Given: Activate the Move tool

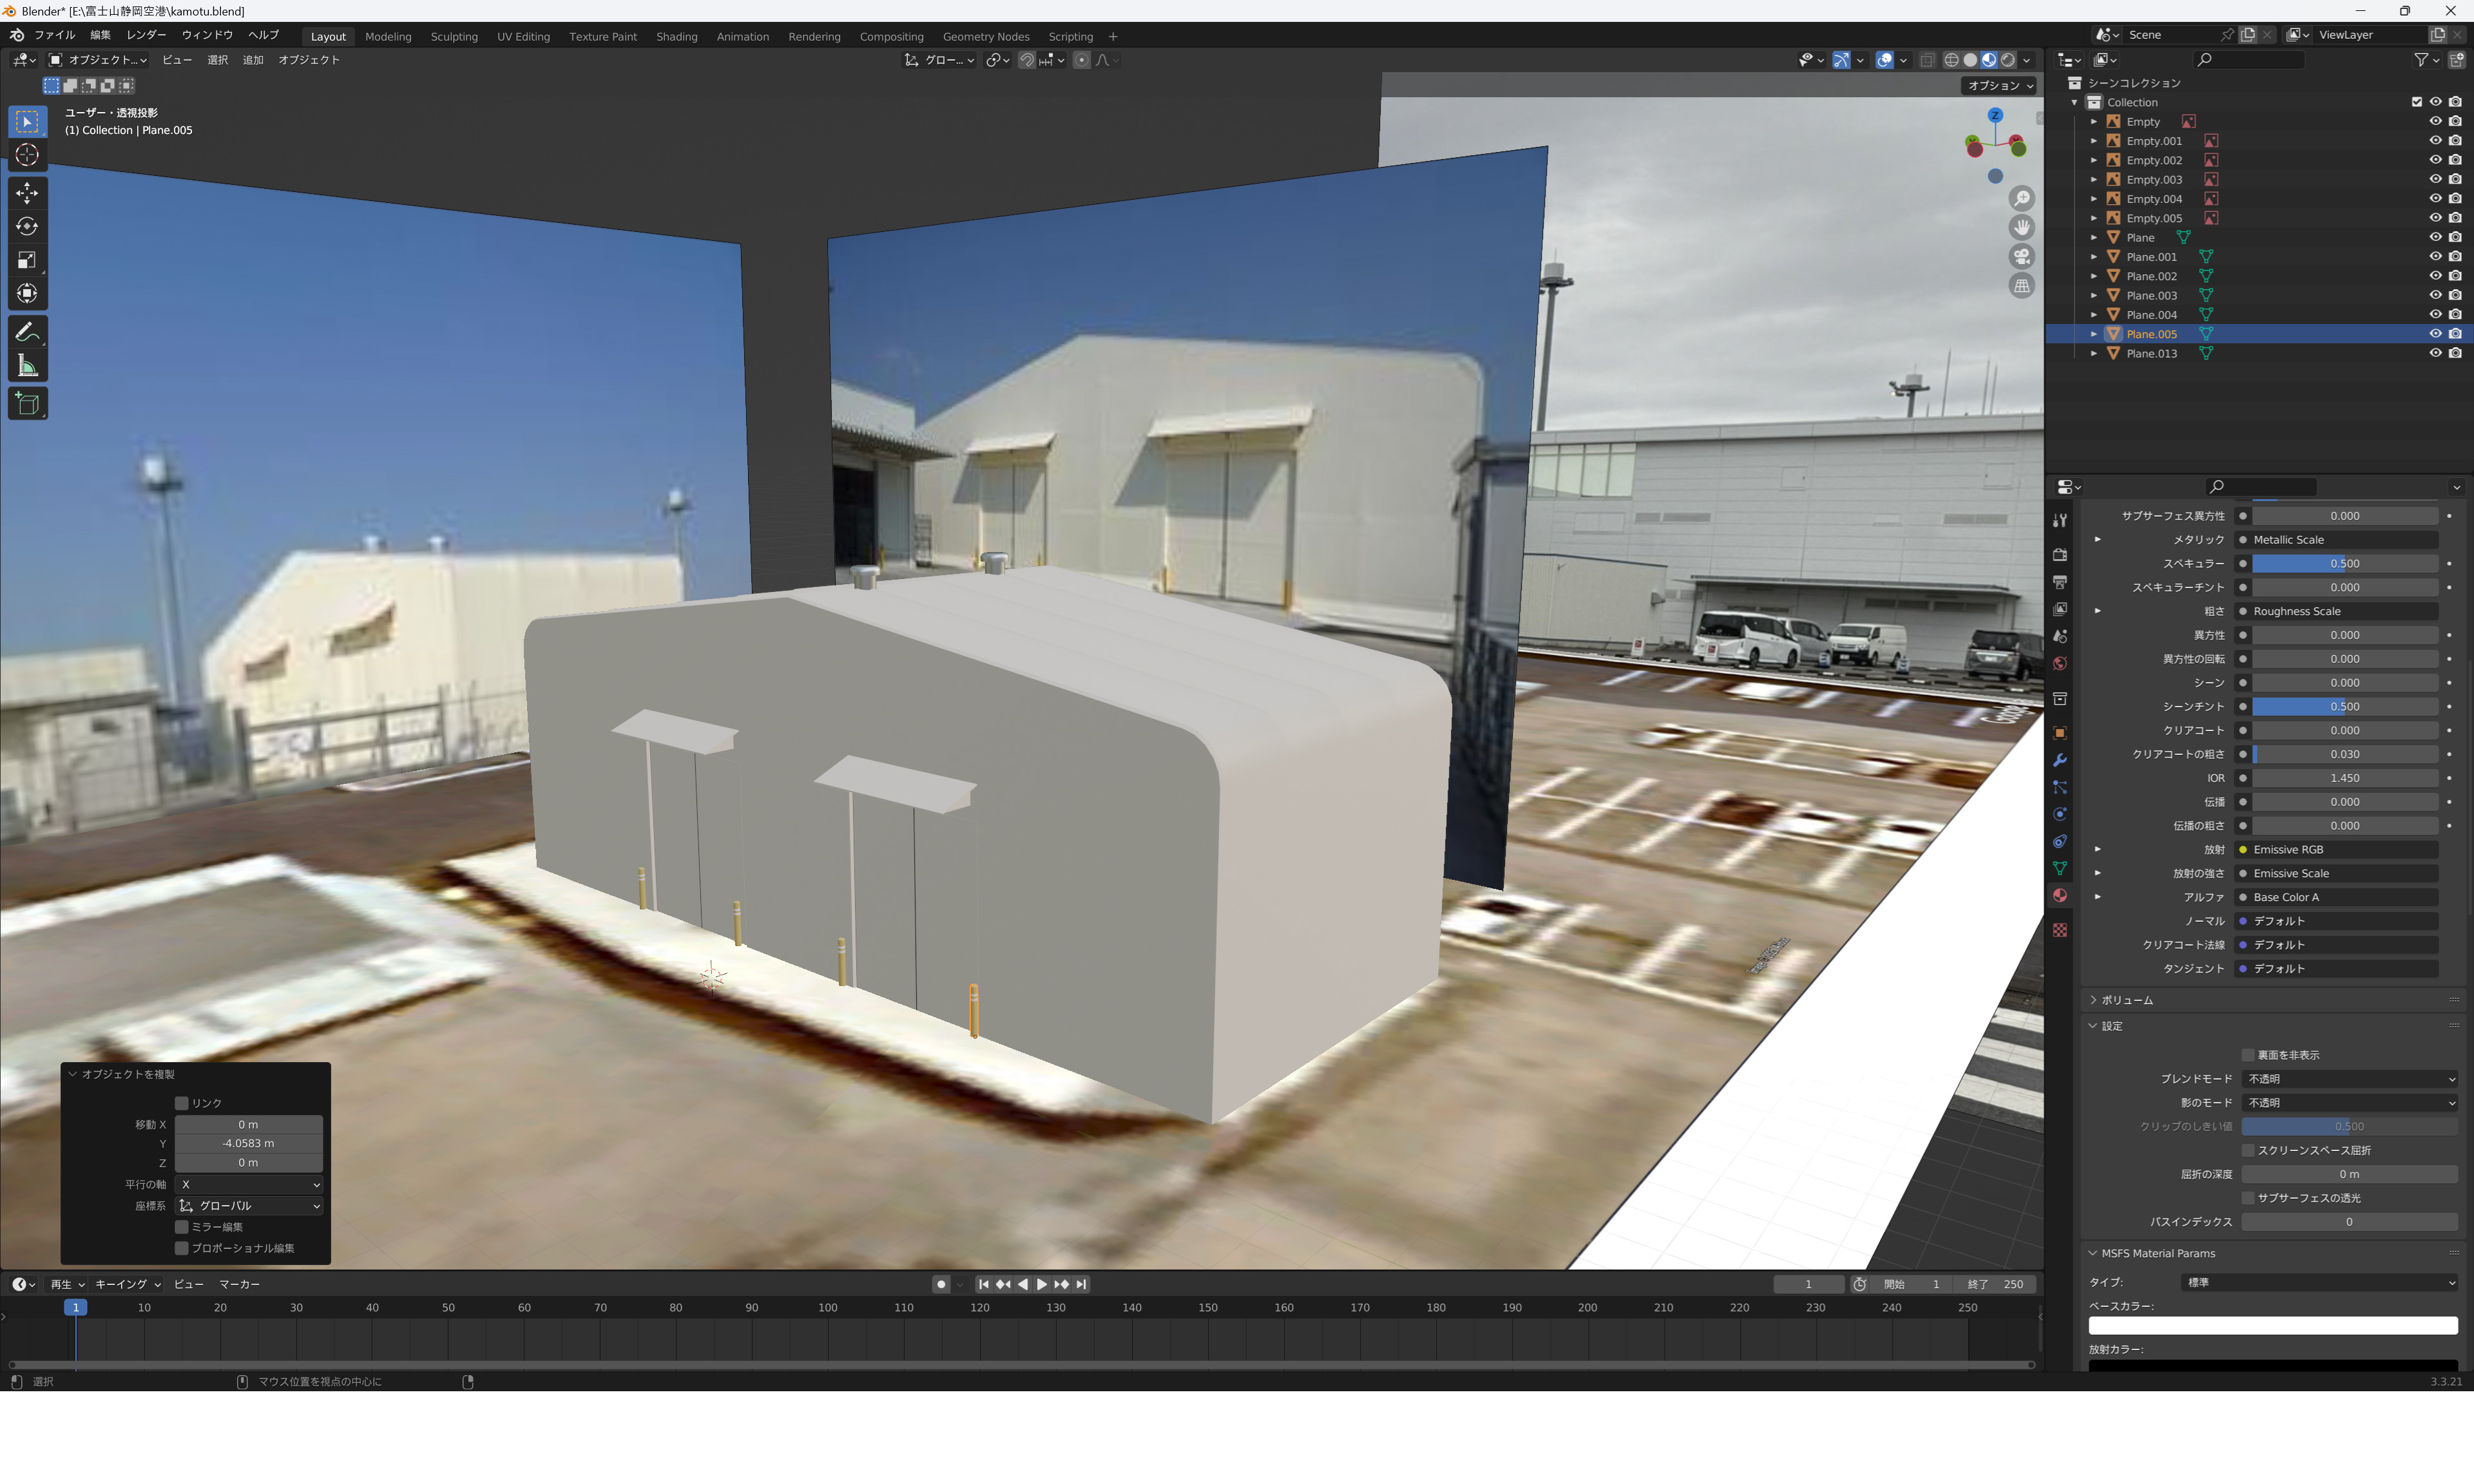Looking at the screenshot, I should pos(27,192).
